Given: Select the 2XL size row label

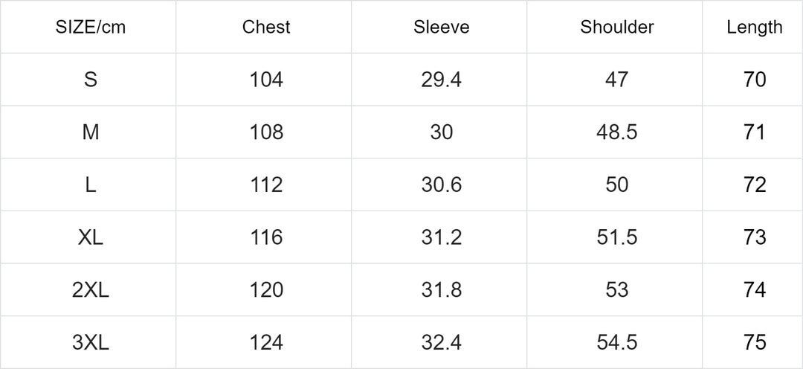Looking at the screenshot, I should (90, 290).
